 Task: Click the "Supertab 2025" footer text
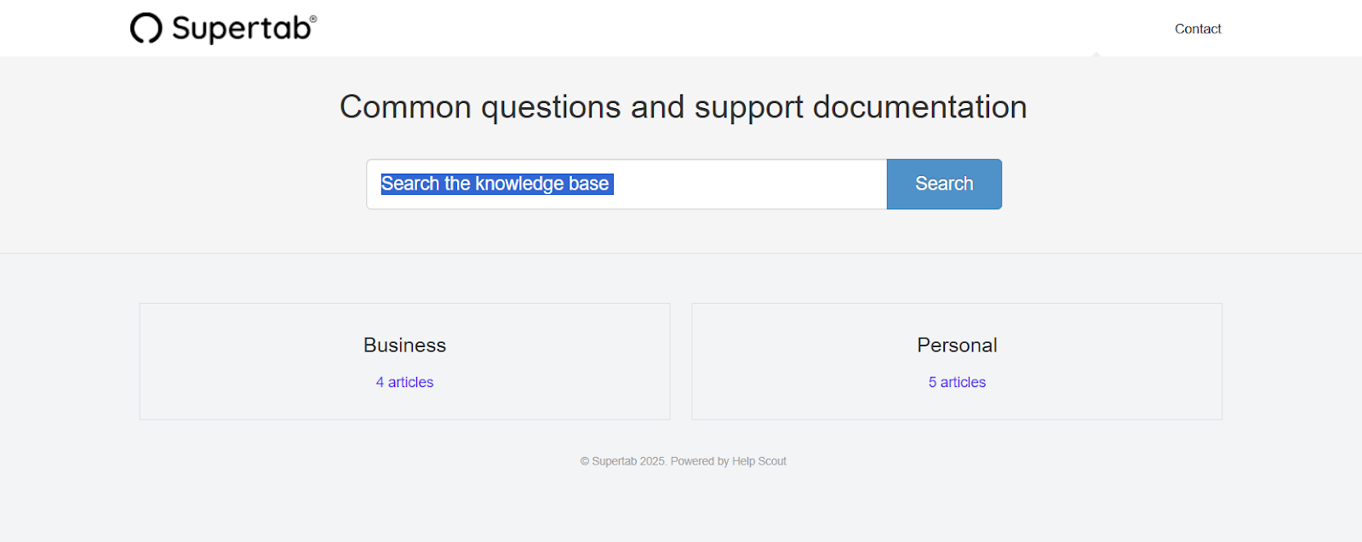[x=628, y=461]
